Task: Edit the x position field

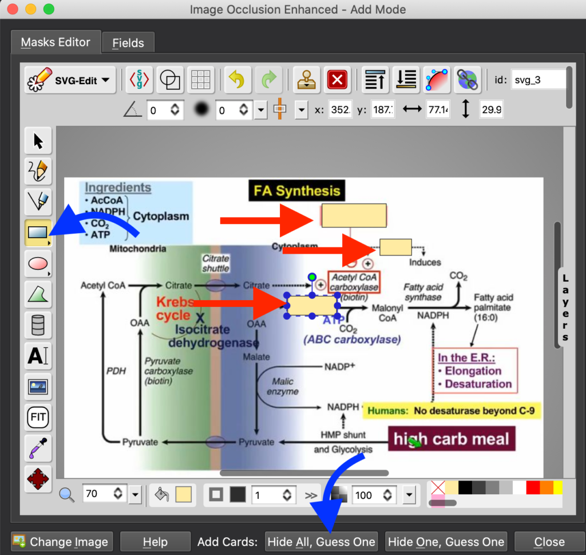Action: 340,109
